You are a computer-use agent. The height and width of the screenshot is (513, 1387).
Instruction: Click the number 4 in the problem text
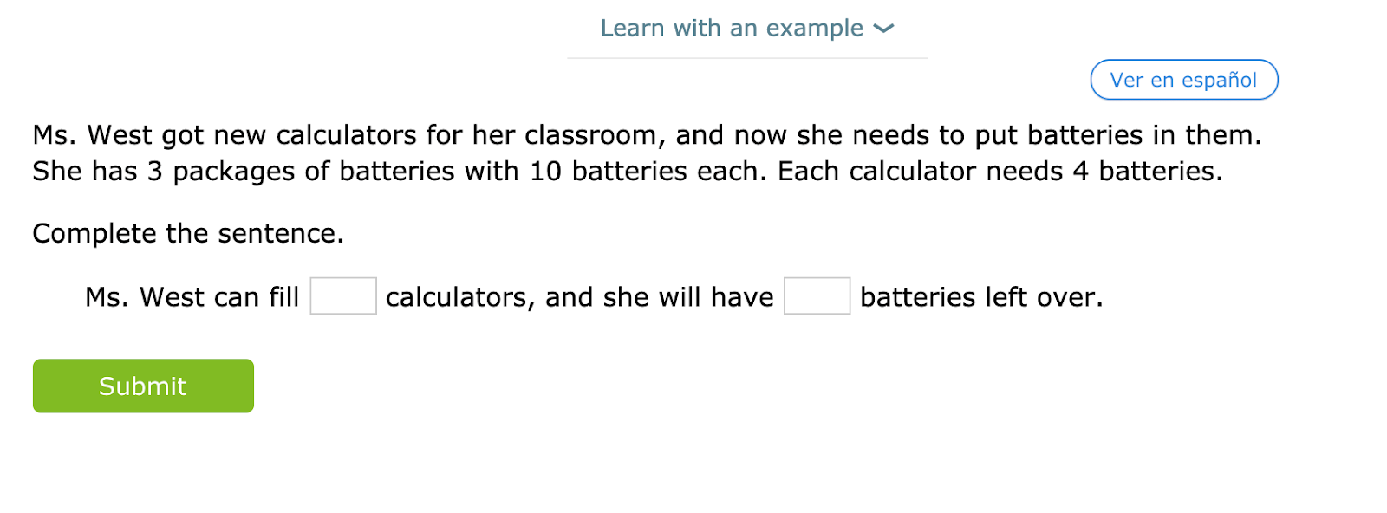(x=1080, y=172)
